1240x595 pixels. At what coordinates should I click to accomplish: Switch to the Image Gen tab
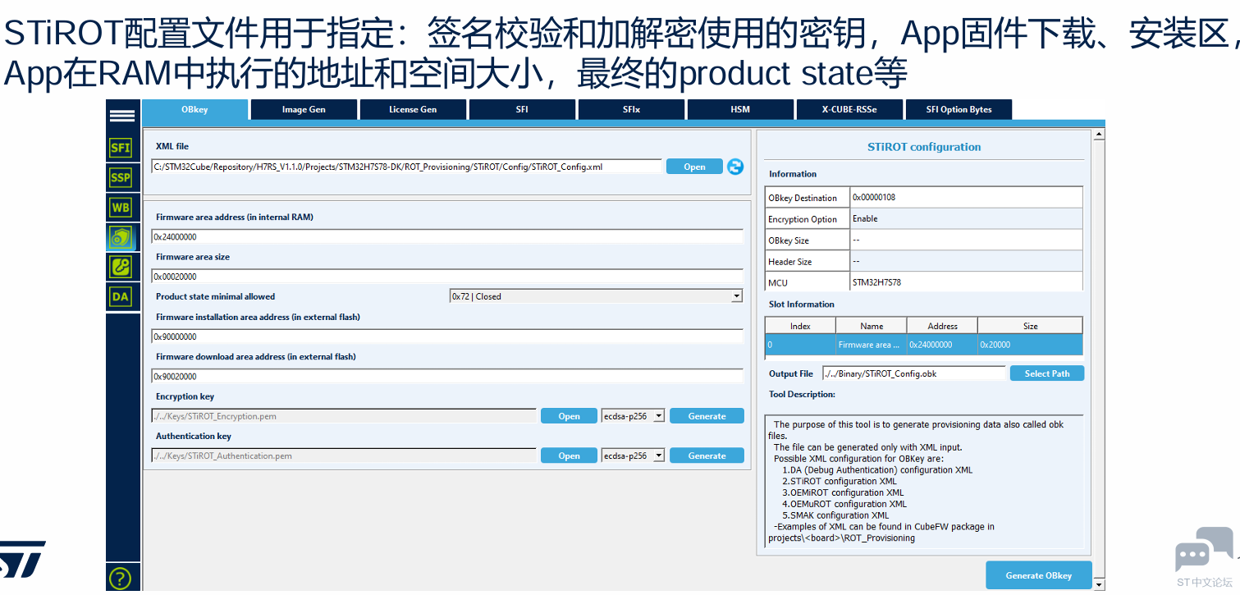[304, 110]
